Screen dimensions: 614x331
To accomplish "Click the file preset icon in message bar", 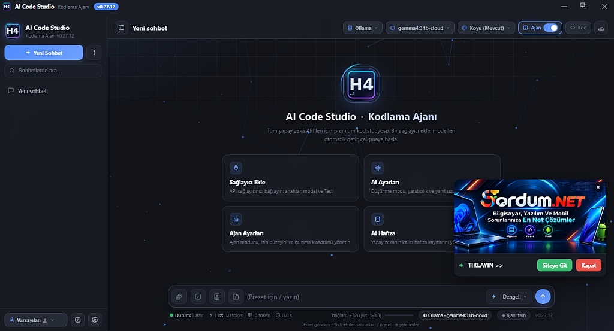I will click(236, 297).
